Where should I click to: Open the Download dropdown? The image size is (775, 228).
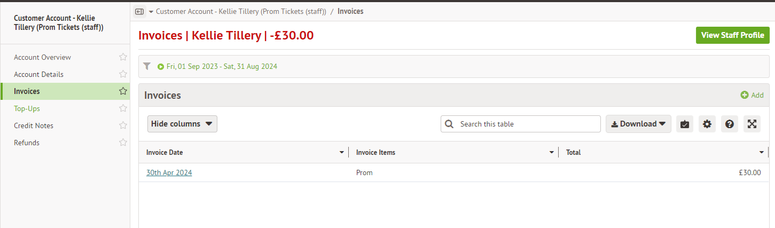[638, 124]
